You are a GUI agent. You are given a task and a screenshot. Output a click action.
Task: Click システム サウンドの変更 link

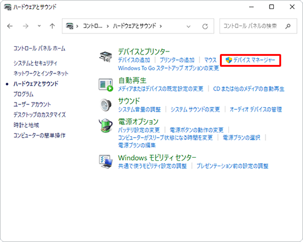[195, 109]
